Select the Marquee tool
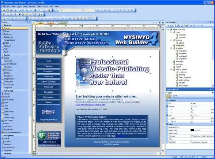This screenshot has width=215, height=159. [7, 46]
